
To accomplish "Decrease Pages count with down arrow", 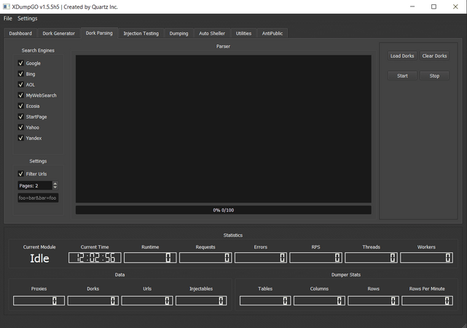I will click(x=55, y=187).
